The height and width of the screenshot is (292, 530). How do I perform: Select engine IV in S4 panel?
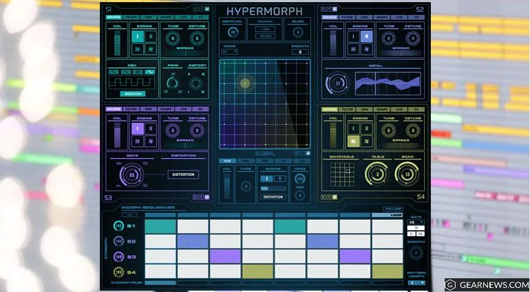[x=366, y=141]
